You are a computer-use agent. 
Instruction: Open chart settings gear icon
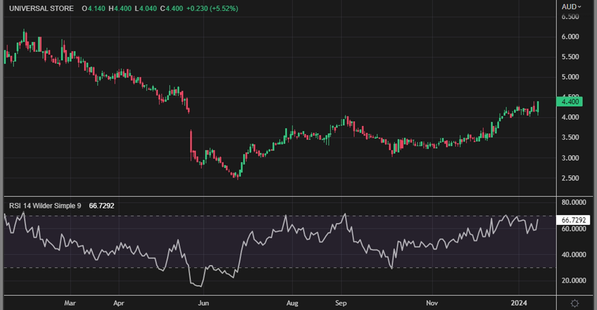[x=574, y=303]
